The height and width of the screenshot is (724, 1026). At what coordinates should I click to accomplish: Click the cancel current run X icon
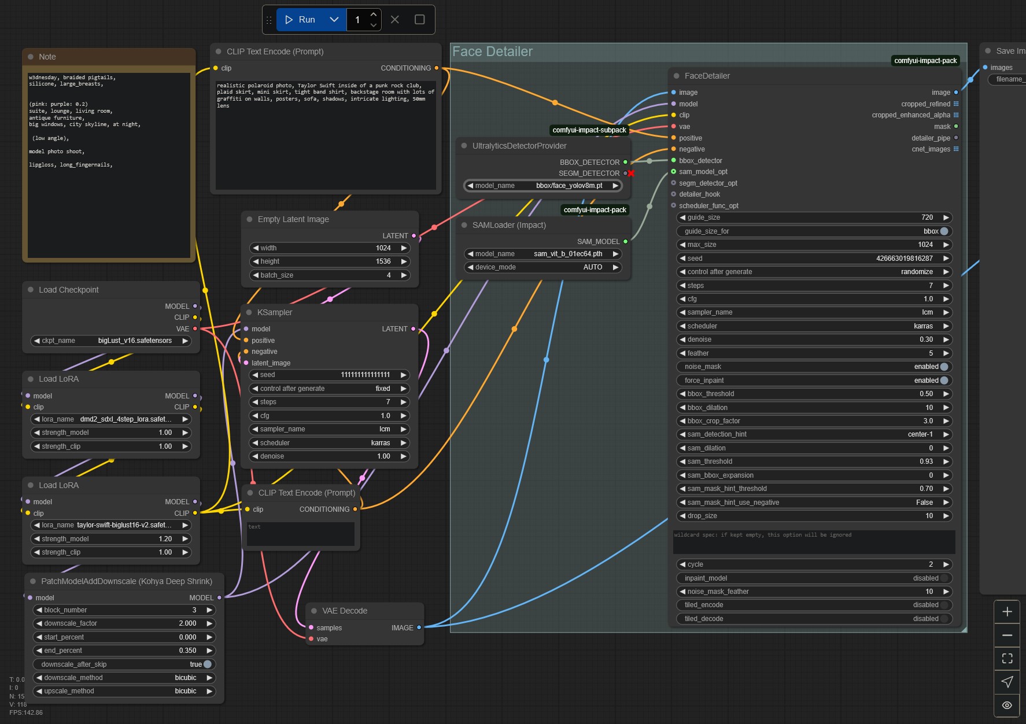[x=395, y=20]
